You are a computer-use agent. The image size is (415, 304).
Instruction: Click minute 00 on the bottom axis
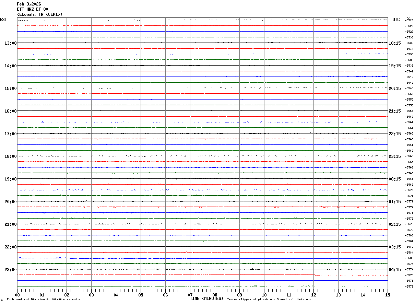17,295
